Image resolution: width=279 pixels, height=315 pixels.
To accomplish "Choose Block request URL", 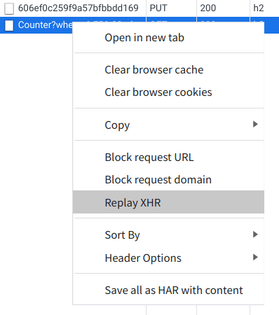I will click(x=168, y=157).
